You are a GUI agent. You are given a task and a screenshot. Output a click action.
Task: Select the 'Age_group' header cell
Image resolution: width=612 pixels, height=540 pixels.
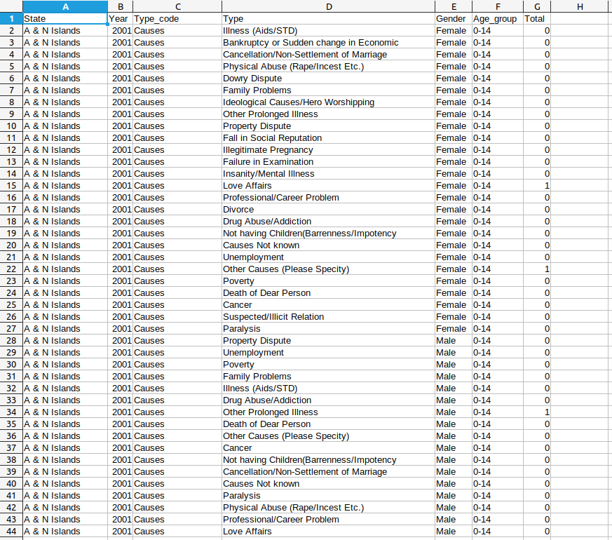click(497, 19)
